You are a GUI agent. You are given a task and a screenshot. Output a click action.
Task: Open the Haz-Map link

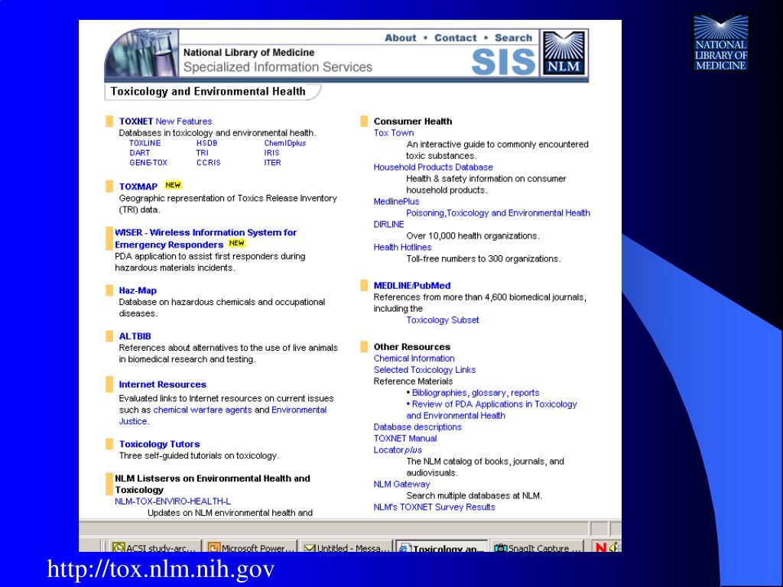tap(138, 290)
